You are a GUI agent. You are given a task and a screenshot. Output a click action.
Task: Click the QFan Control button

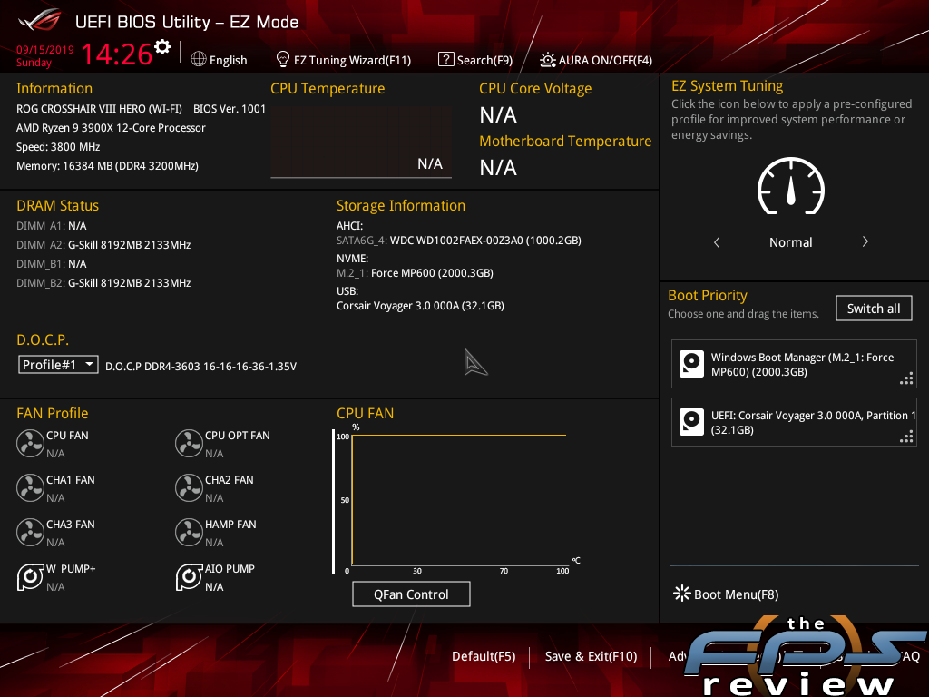coord(411,594)
